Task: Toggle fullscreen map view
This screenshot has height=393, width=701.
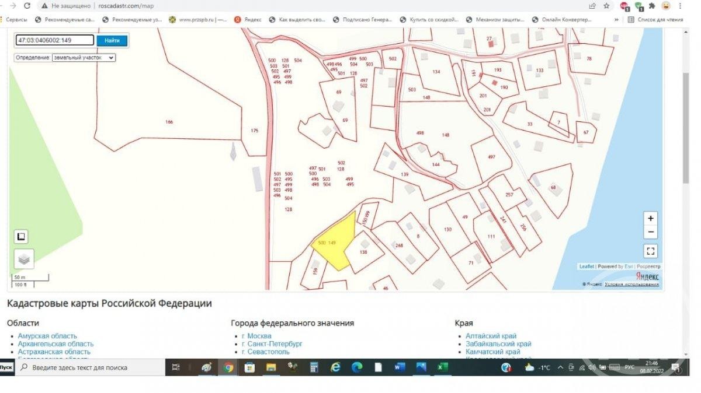Action: (651, 251)
